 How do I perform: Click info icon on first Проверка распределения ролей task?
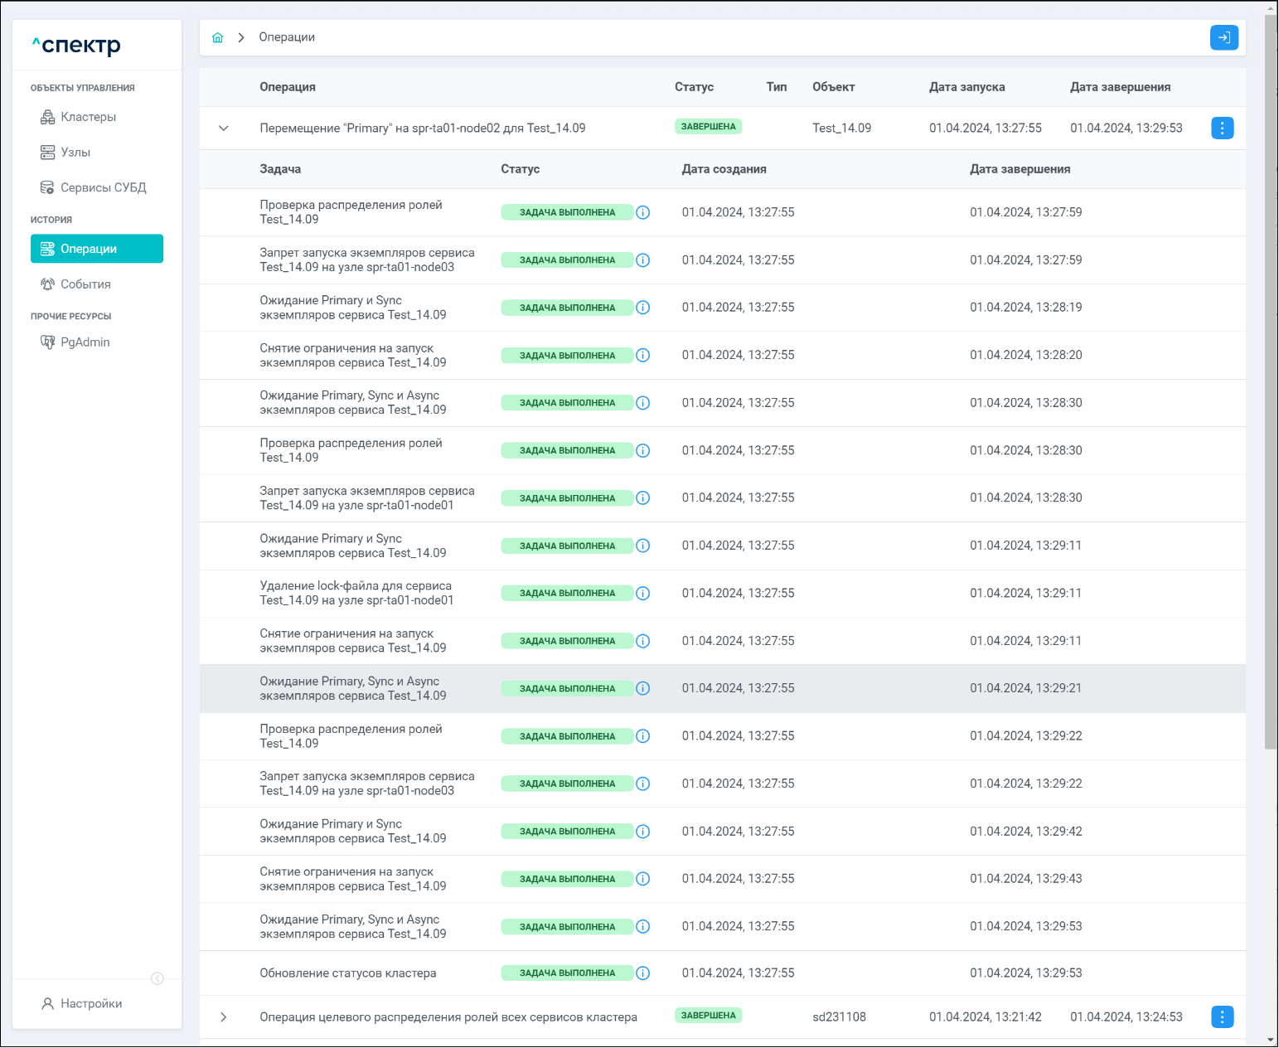coord(642,212)
